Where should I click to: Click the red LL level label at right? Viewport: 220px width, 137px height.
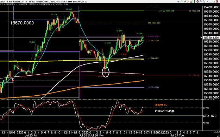tap(194, 75)
